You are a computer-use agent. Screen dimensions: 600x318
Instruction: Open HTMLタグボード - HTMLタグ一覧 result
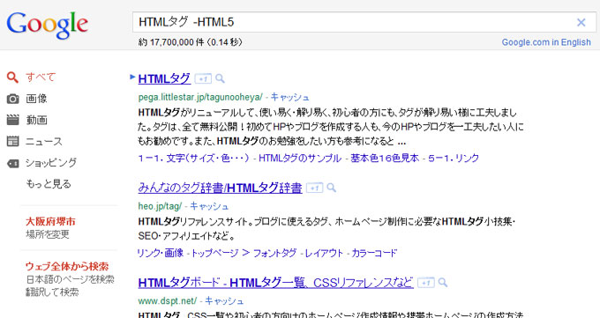click(275, 283)
